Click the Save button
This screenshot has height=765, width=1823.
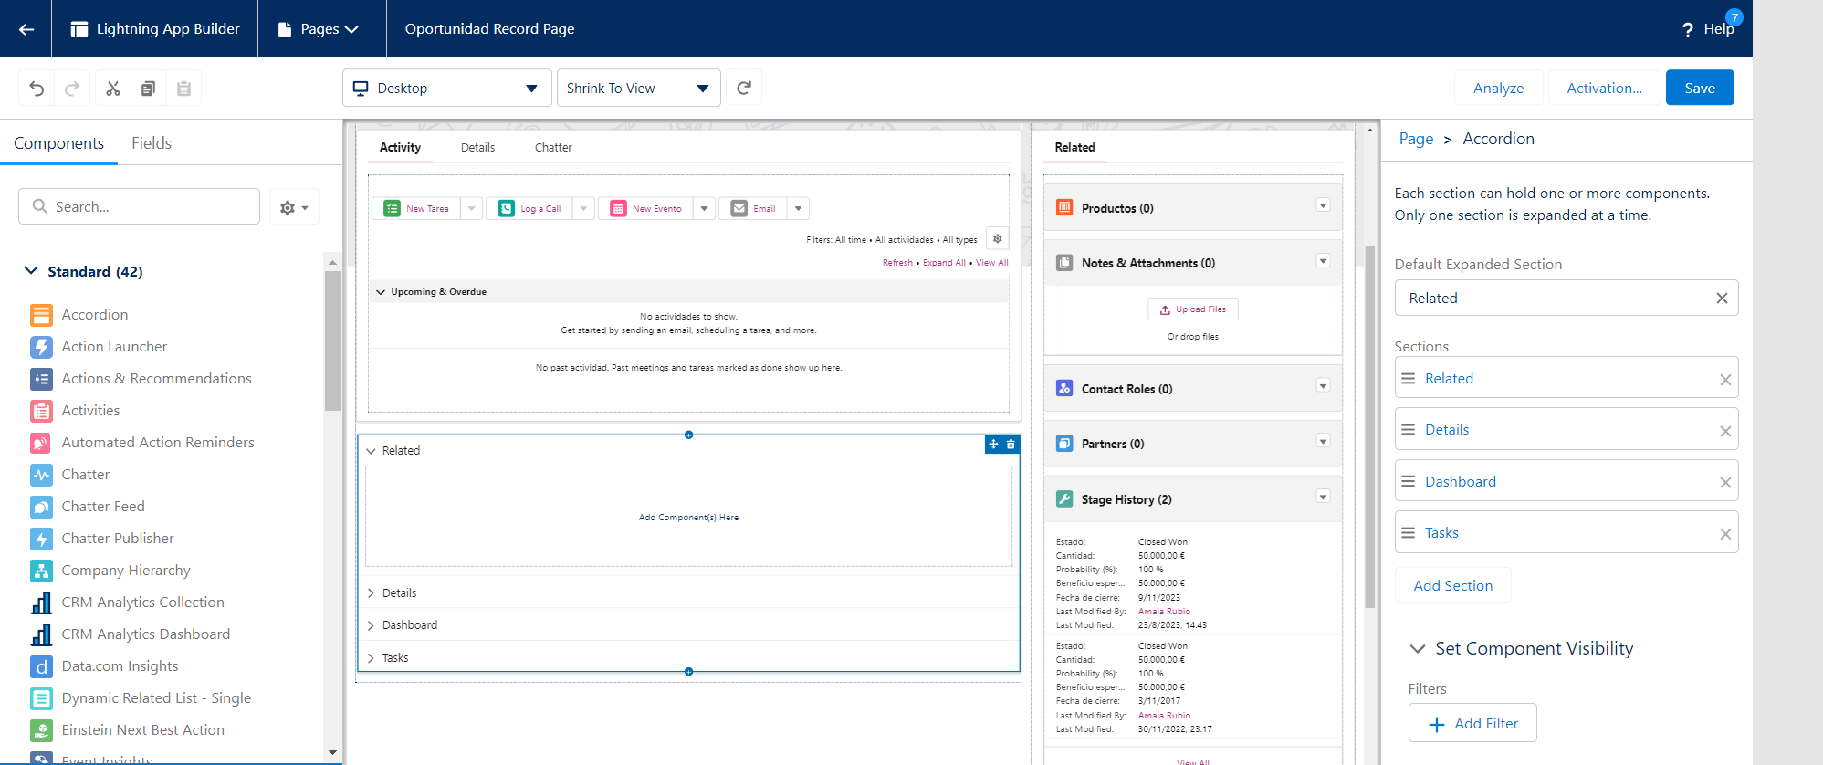click(x=1700, y=88)
